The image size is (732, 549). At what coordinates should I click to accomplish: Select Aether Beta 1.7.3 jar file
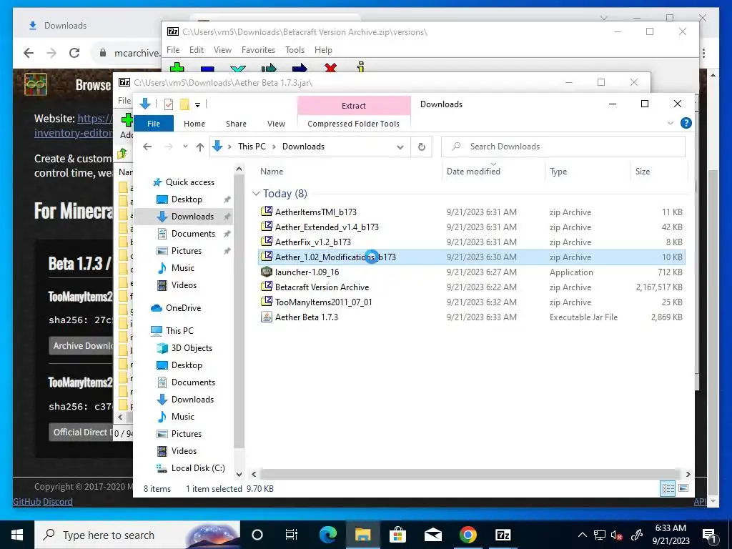click(472, 317)
